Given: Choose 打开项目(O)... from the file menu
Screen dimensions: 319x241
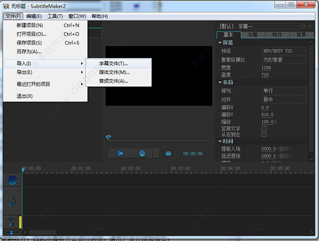Looking at the screenshot, I should (x=45, y=34).
